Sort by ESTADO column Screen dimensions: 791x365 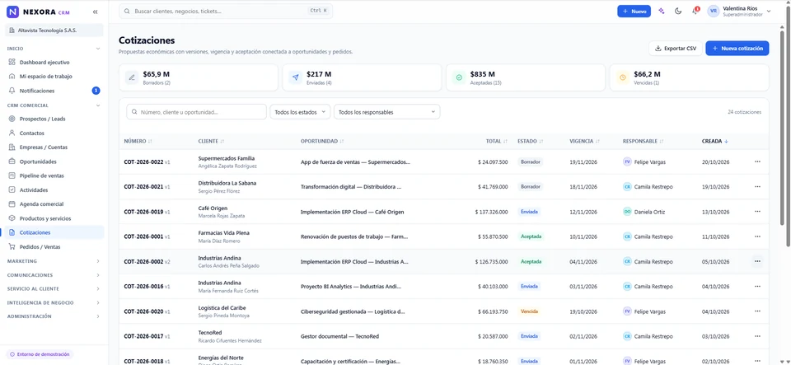530,141
